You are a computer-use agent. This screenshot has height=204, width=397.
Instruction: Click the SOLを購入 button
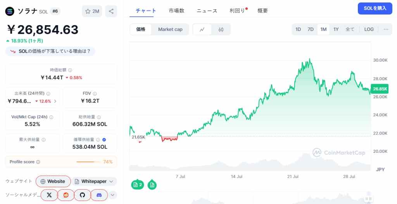[x=375, y=9]
